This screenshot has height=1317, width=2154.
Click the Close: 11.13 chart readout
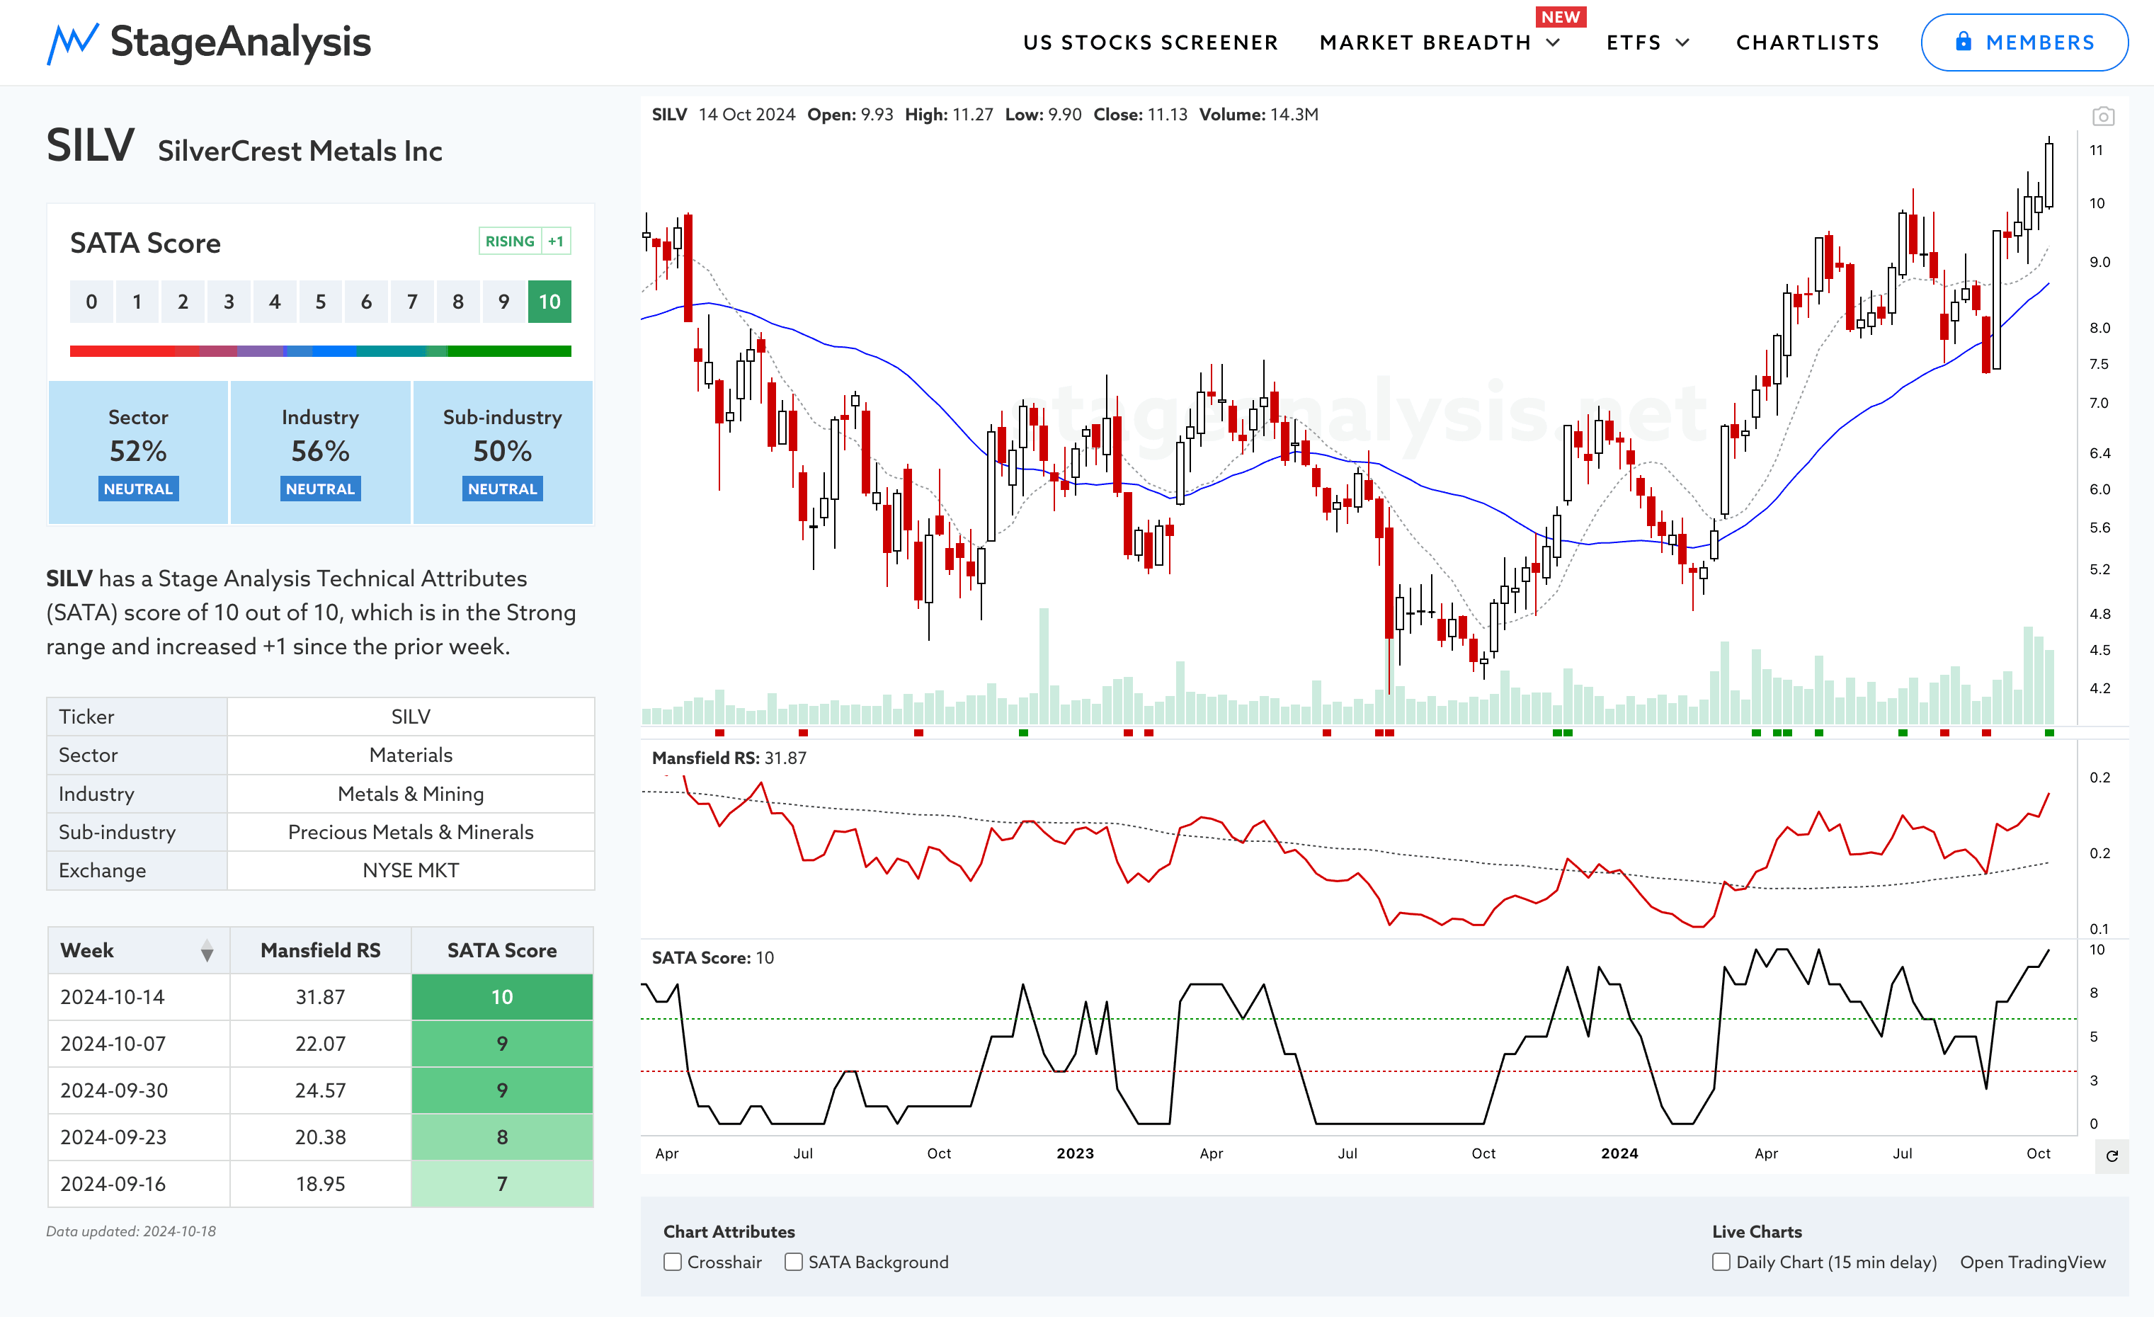pyautogui.click(x=1140, y=115)
